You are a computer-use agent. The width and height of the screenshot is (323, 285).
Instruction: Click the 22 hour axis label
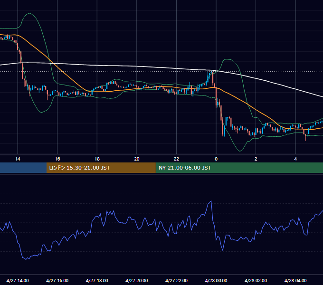(x=176, y=159)
